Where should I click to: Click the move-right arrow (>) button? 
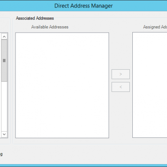[x=121, y=74]
